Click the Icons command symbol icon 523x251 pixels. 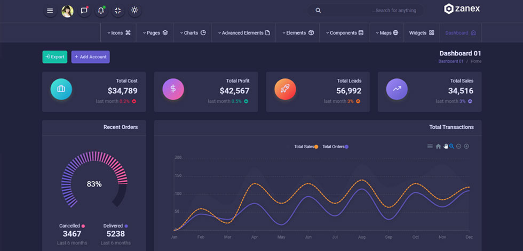(x=128, y=33)
